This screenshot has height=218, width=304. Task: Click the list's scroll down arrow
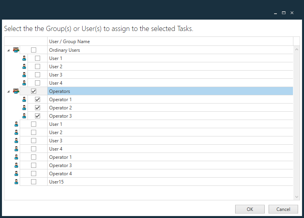(x=297, y=196)
